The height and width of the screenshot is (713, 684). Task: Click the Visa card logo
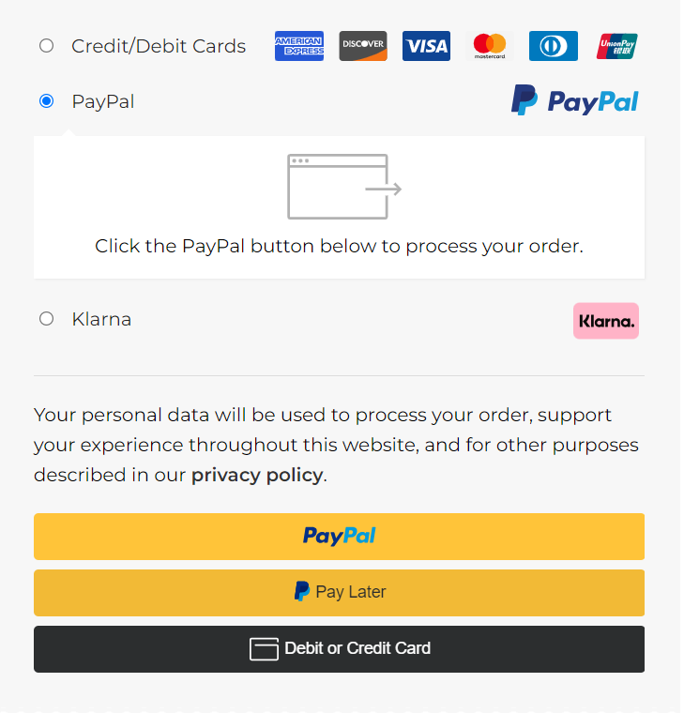(x=426, y=46)
